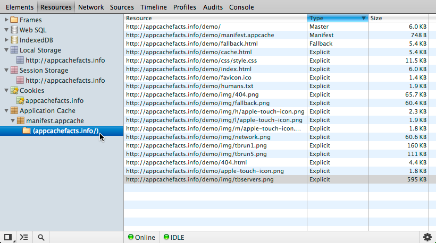This screenshot has height=243, width=436.
Task: Click the IndexedDB database icon
Action: [14, 40]
